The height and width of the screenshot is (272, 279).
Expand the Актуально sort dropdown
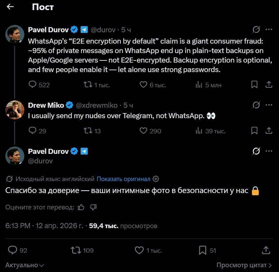click(25, 265)
